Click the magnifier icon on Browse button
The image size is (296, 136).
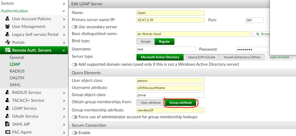point(258,34)
